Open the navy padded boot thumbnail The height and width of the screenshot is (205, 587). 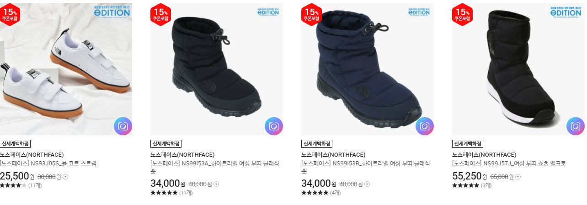pyautogui.click(x=368, y=69)
